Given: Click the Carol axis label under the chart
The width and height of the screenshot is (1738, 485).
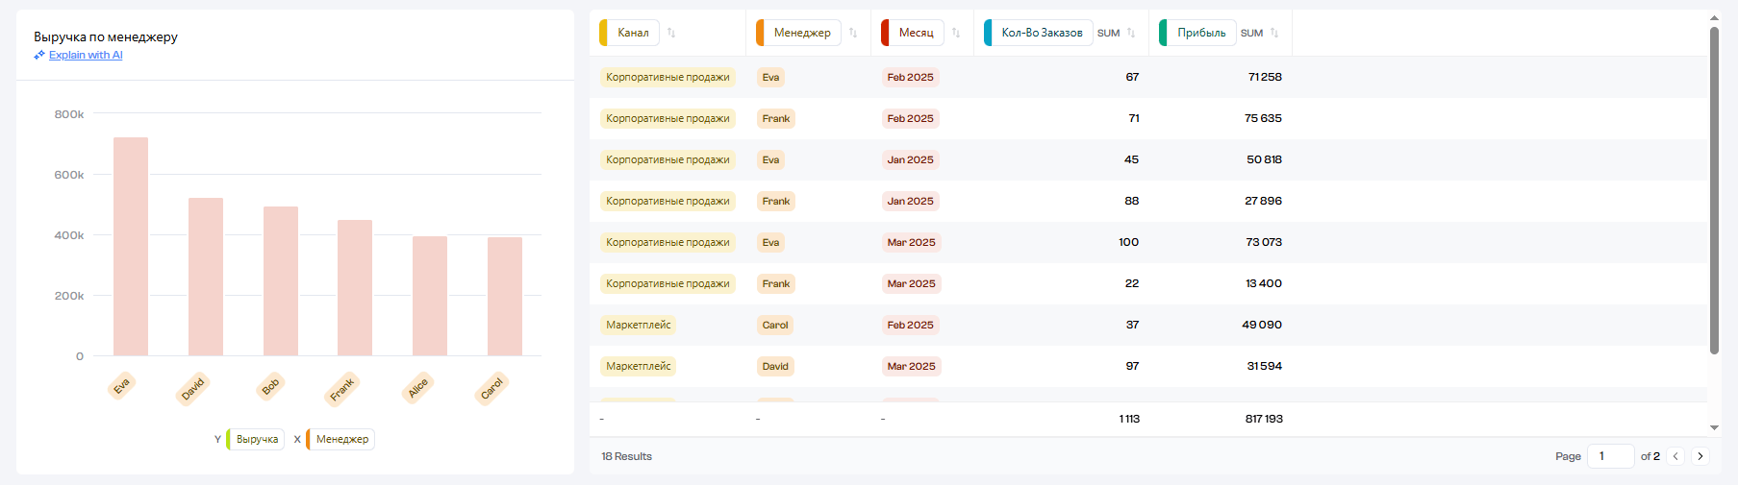Looking at the screenshot, I should click(x=492, y=388).
